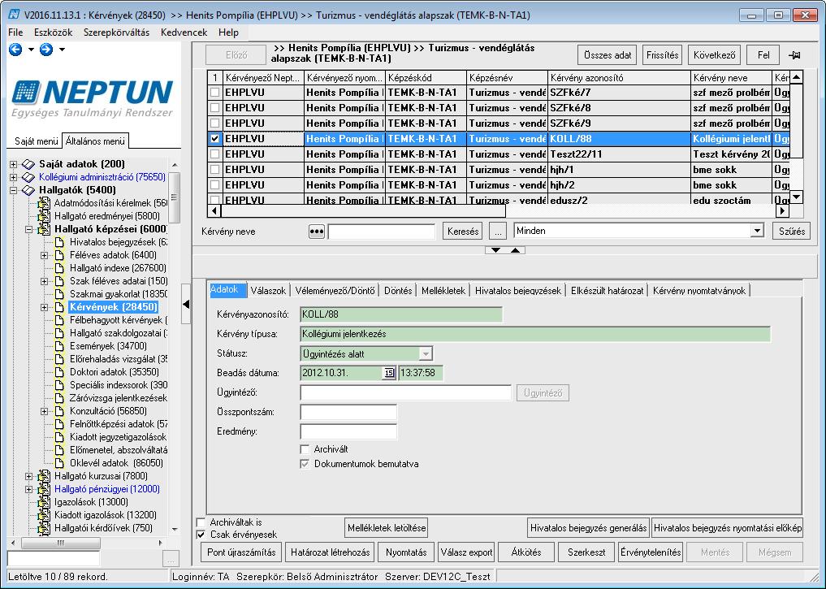This screenshot has height=589, width=826.
Task: Expand the Saját adatok tree node
Action: (14, 164)
